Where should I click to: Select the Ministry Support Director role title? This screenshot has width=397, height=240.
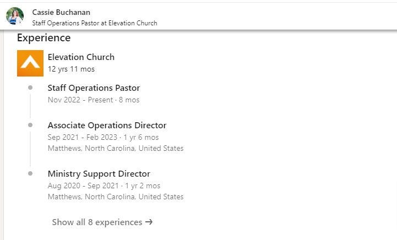tap(99, 174)
